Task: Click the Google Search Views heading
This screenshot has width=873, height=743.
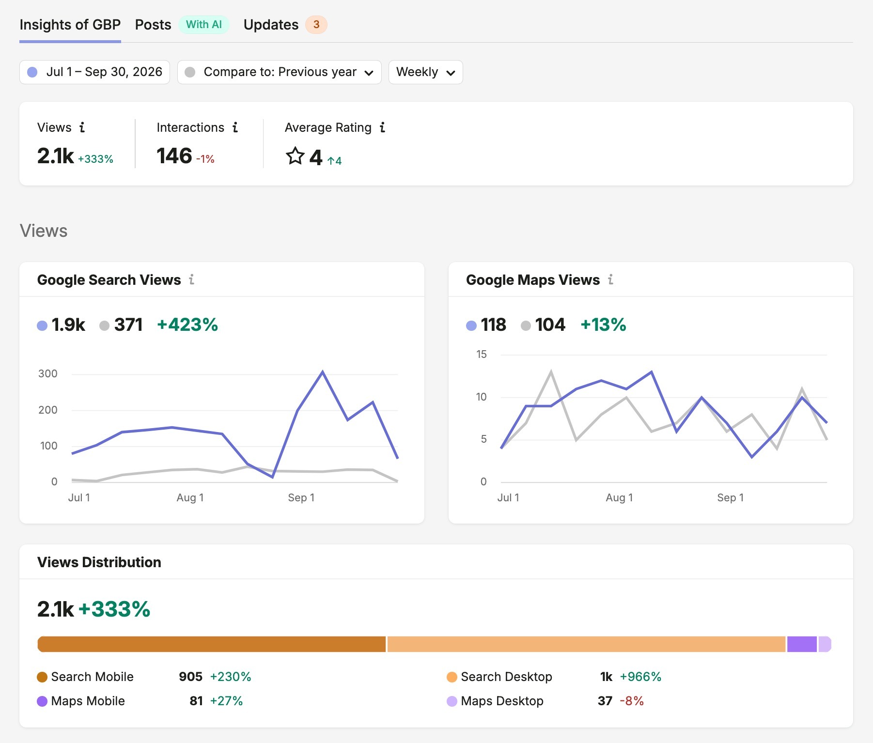Action: pyautogui.click(x=109, y=280)
